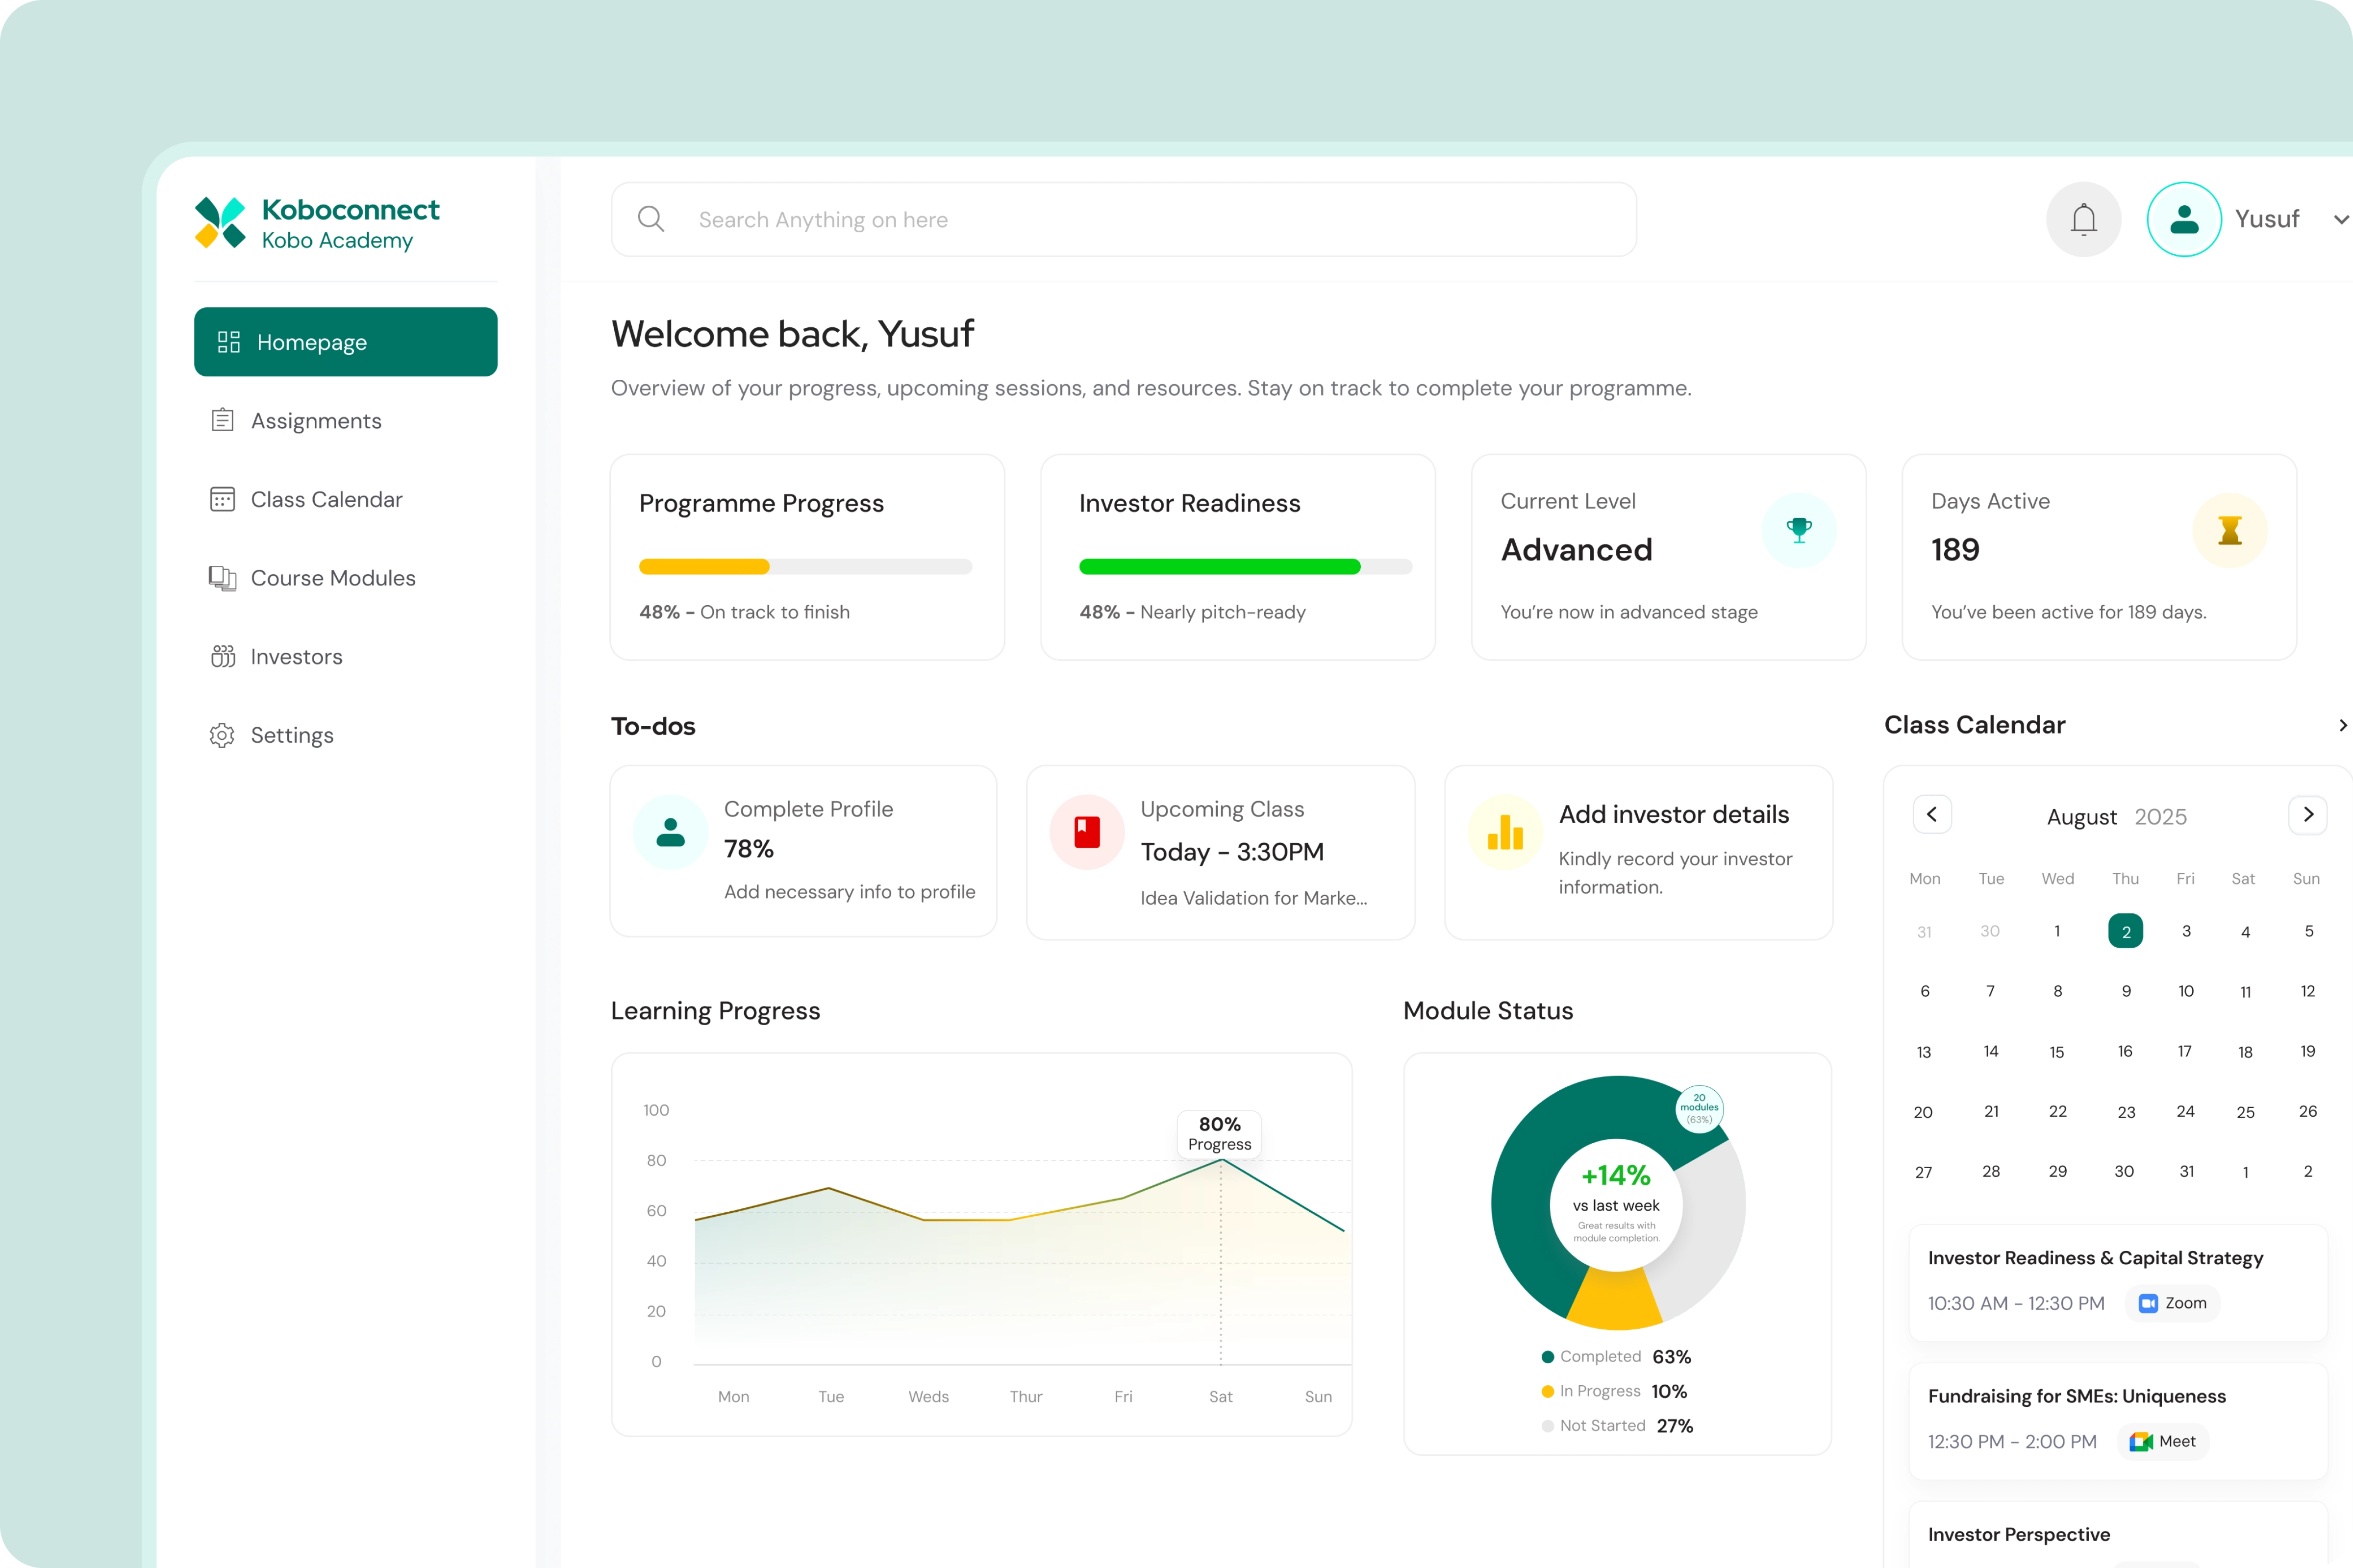Go to next month in calendar
Image resolution: width=2353 pixels, height=1568 pixels.
tap(2307, 815)
